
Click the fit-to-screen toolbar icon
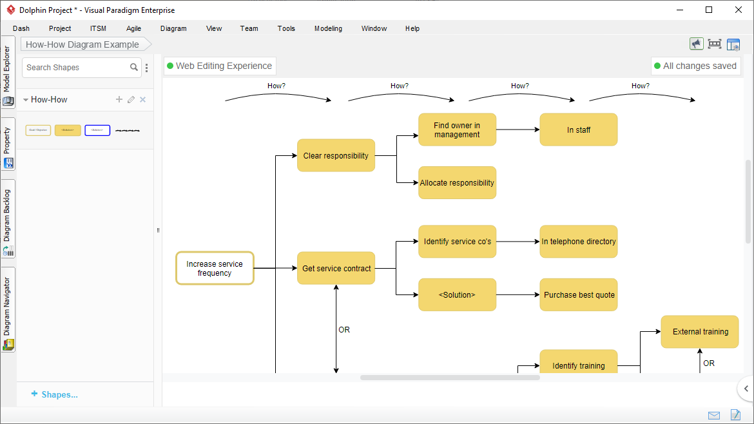click(715, 44)
